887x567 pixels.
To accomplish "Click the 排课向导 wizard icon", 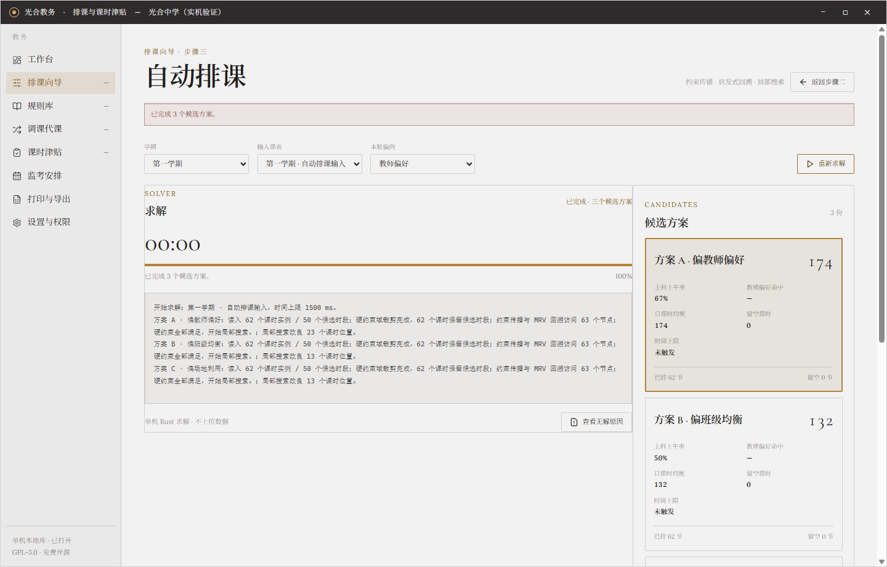I will click(17, 83).
